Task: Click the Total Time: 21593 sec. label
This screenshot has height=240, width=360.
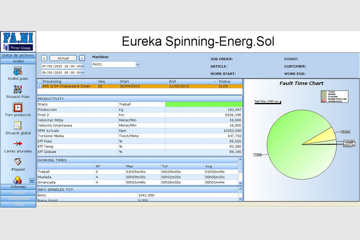Action: point(267,101)
